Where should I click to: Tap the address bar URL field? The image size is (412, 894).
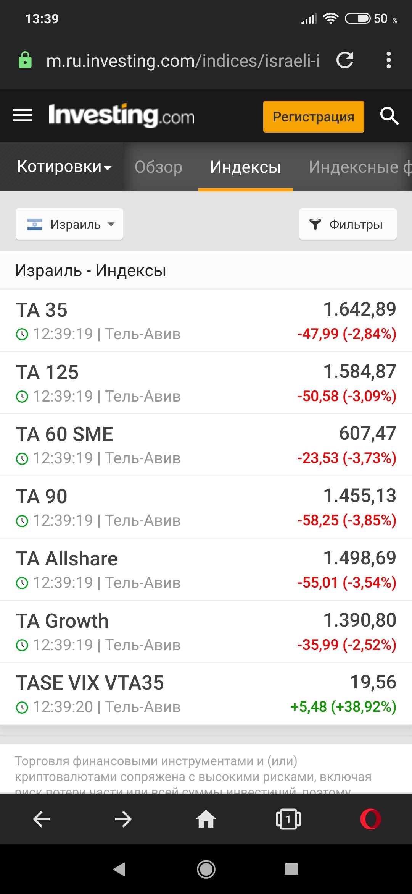[182, 60]
